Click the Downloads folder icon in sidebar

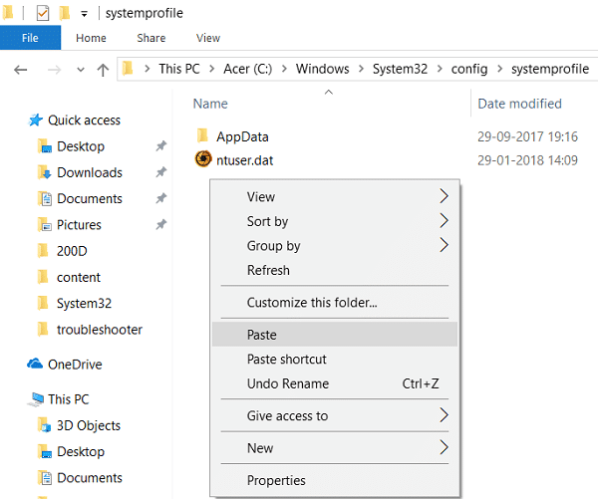(x=44, y=172)
